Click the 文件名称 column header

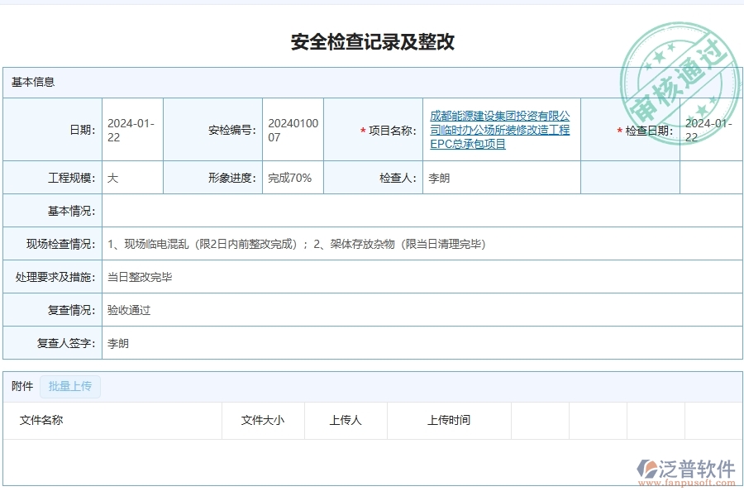40,420
